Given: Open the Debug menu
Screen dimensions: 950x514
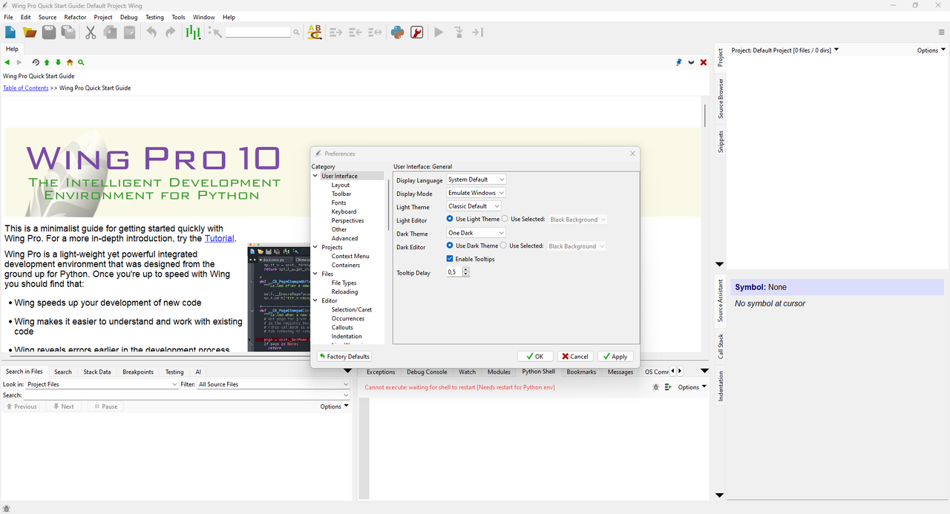Looking at the screenshot, I should 128,17.
